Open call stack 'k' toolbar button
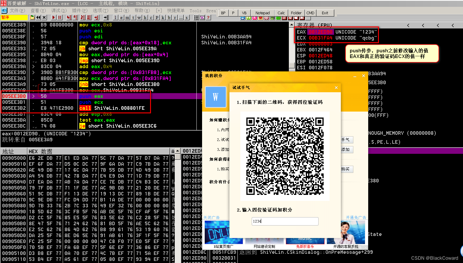Image resolution: width=463 pixels, height=263 pixels. pos(163,18)
